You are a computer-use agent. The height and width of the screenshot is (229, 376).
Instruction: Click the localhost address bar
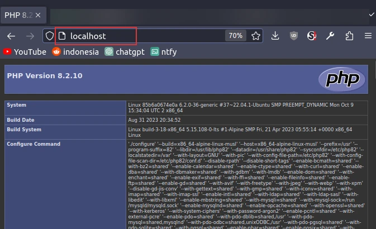pos(145,36)
